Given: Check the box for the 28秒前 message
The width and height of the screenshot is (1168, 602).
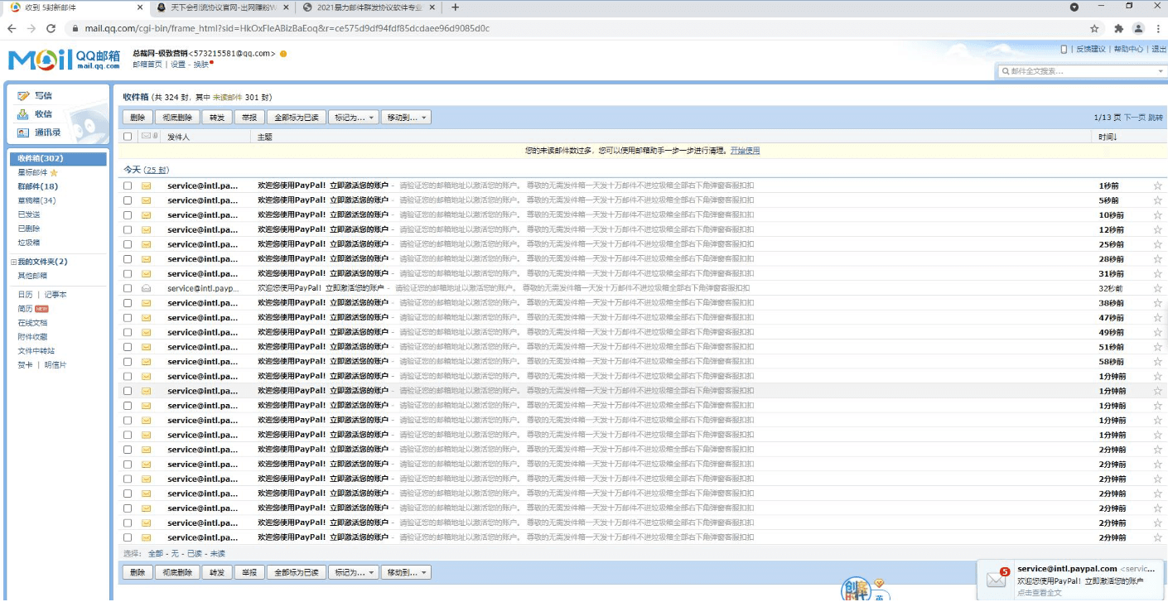Looking at the screenshot, I should [x=128, y=259].
